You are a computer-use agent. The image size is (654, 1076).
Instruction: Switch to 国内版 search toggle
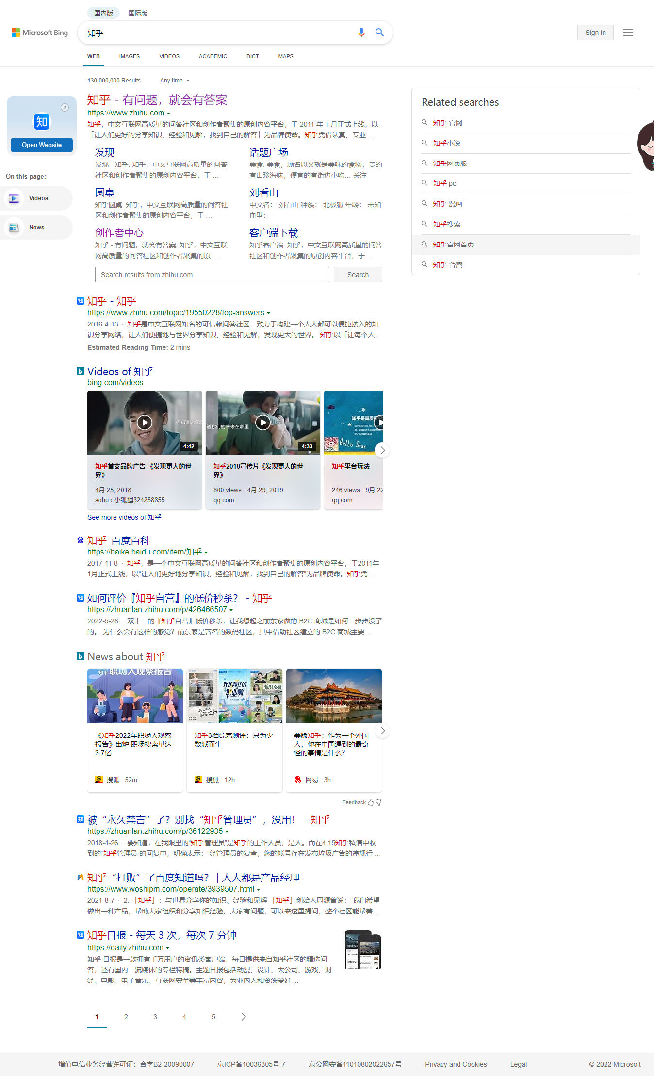(103, 13)
